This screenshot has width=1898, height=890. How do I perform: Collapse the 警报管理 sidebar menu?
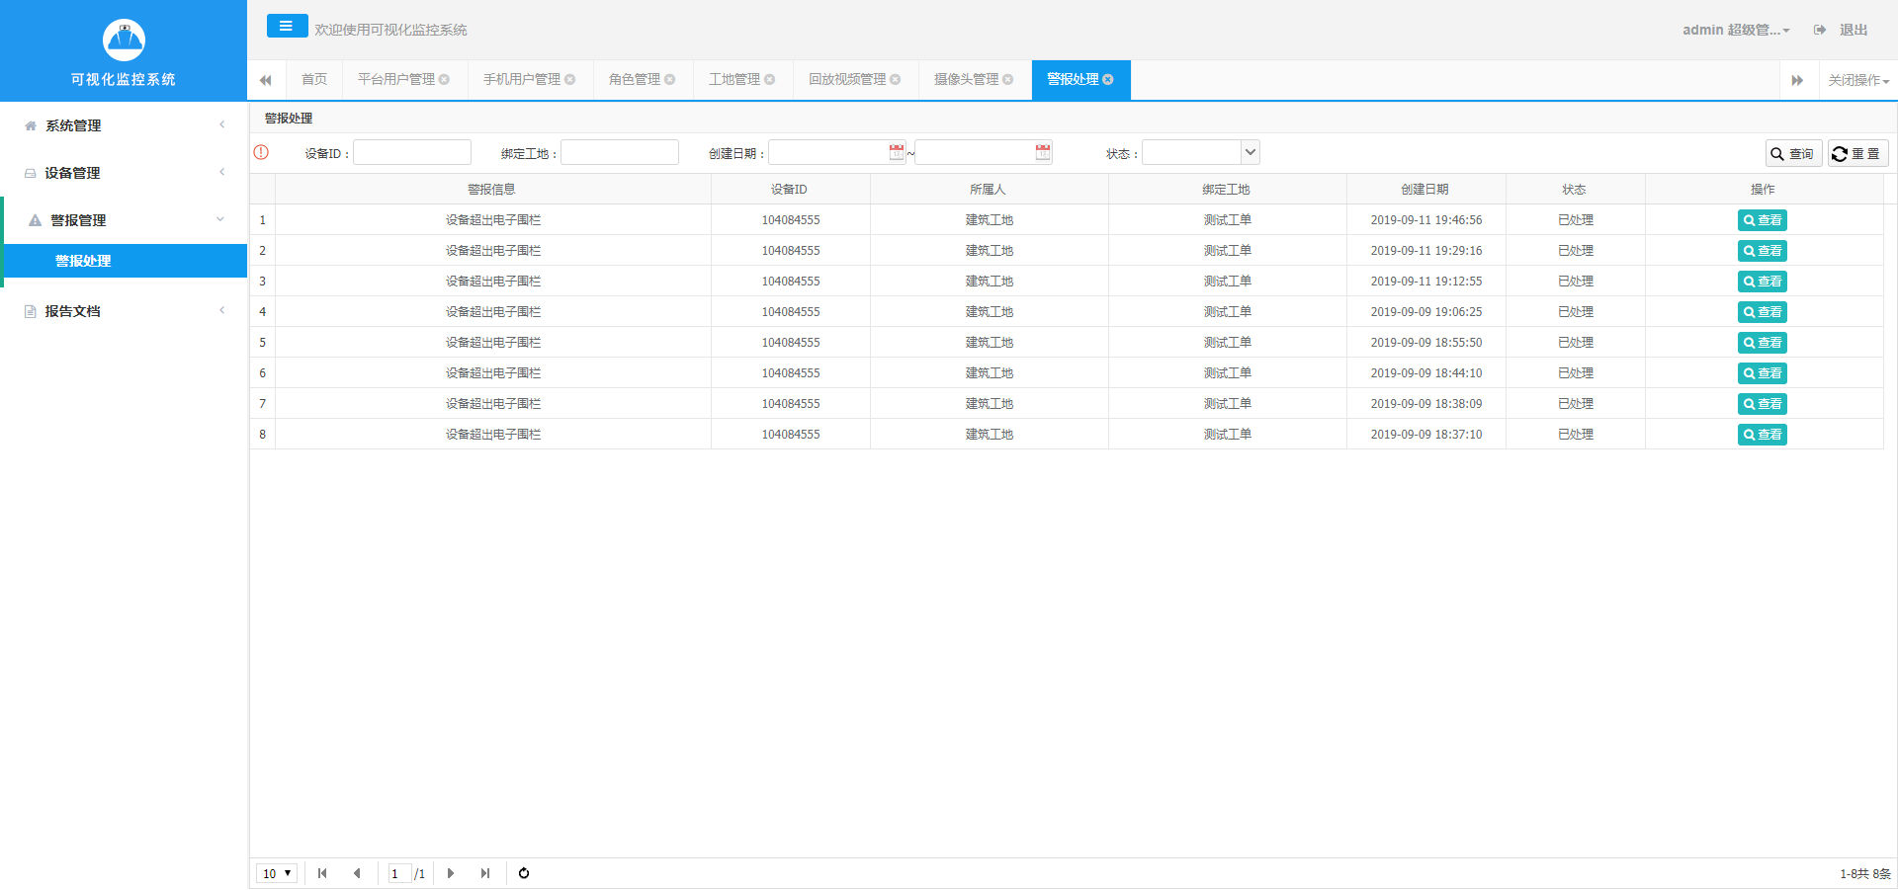point(124,220)
